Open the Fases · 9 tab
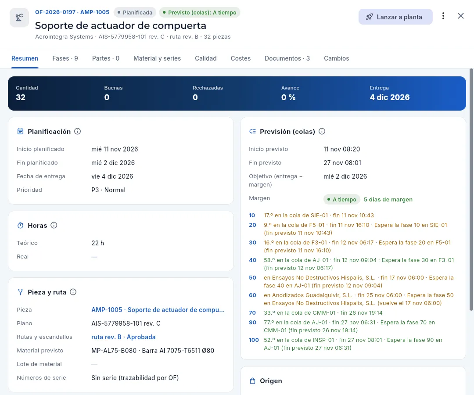474x395 pixels. tap(65, 58)
